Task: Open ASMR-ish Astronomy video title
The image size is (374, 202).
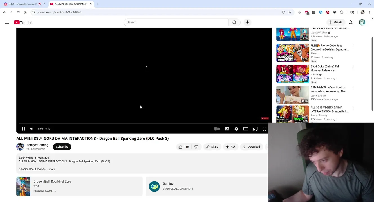Action: tap(329, 89)
